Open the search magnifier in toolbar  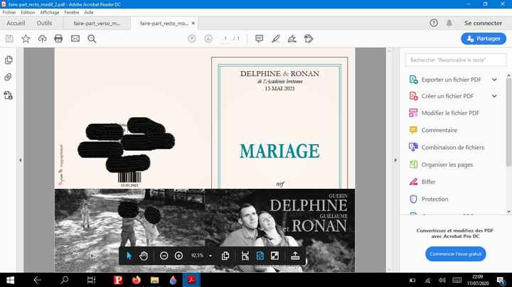click(x=92, y=39)
